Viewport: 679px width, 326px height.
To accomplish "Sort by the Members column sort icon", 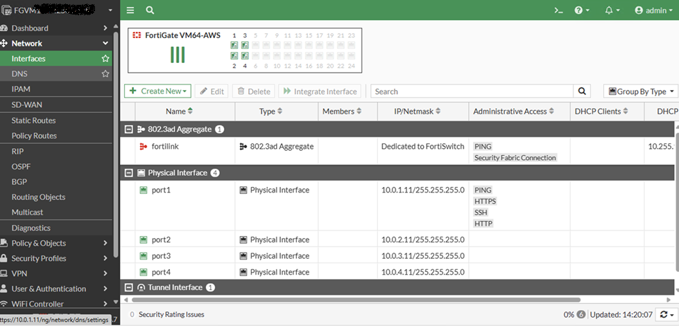I will (359, 111).
